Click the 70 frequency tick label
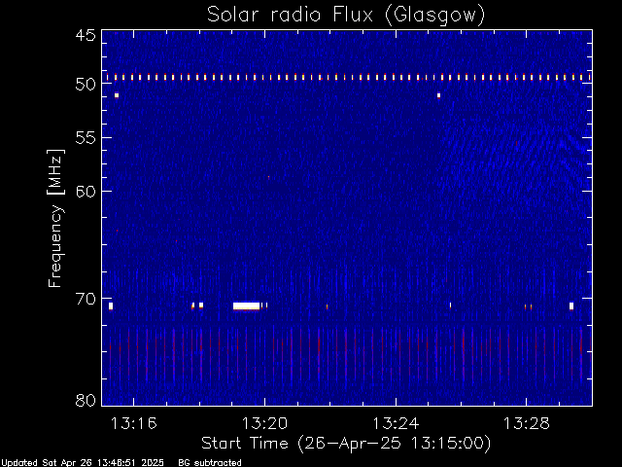 coord(86,299)
